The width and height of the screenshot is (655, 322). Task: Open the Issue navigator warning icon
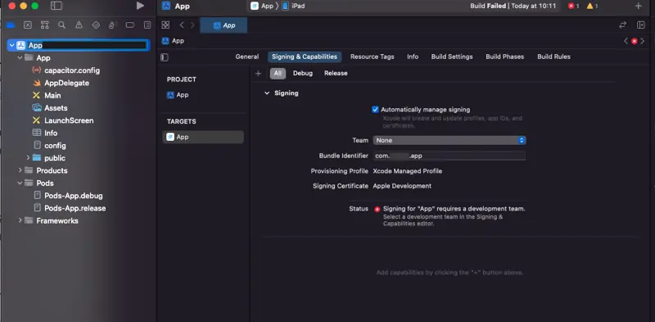(x=79, y=25)
